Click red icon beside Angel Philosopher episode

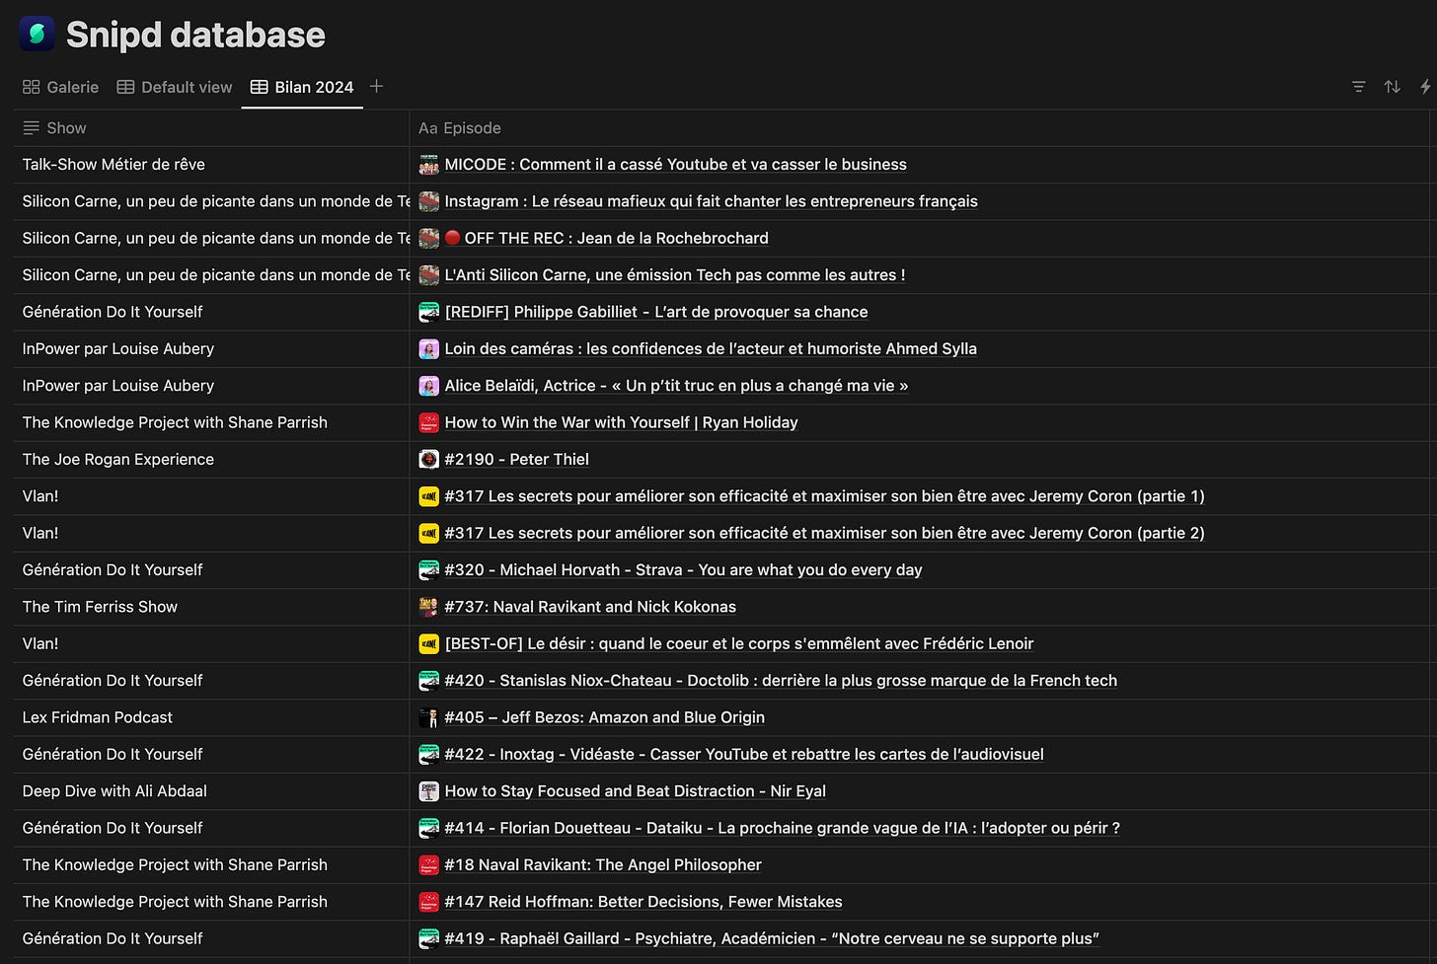pyautogui.click(x=428, y=865)
